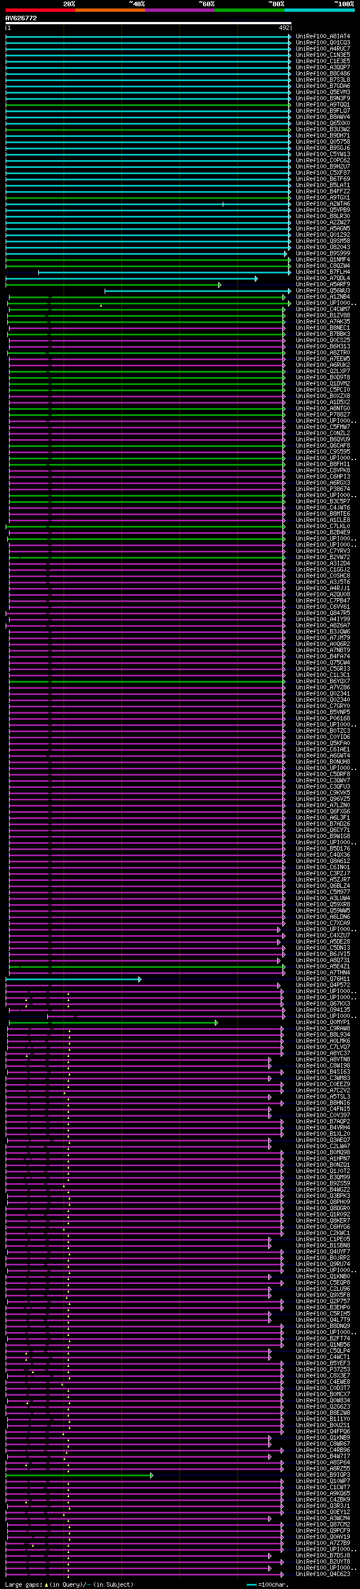Viewport: 360px width, 1589px height.
Task: Select hit label UniRef100_Q67KX3
Action: [x=322, y=1003]
